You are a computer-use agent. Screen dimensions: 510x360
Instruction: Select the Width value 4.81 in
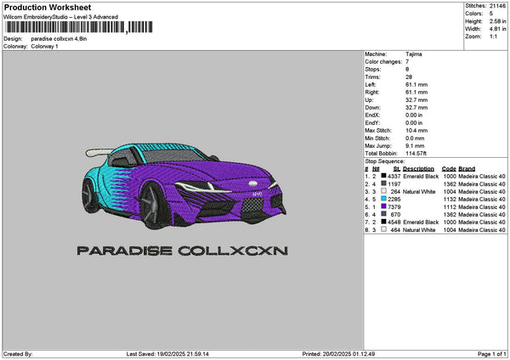click(x=497, y=29)
